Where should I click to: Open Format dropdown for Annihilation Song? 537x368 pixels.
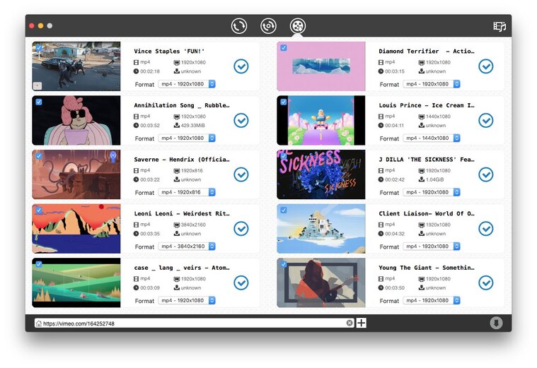coord(187,138)
